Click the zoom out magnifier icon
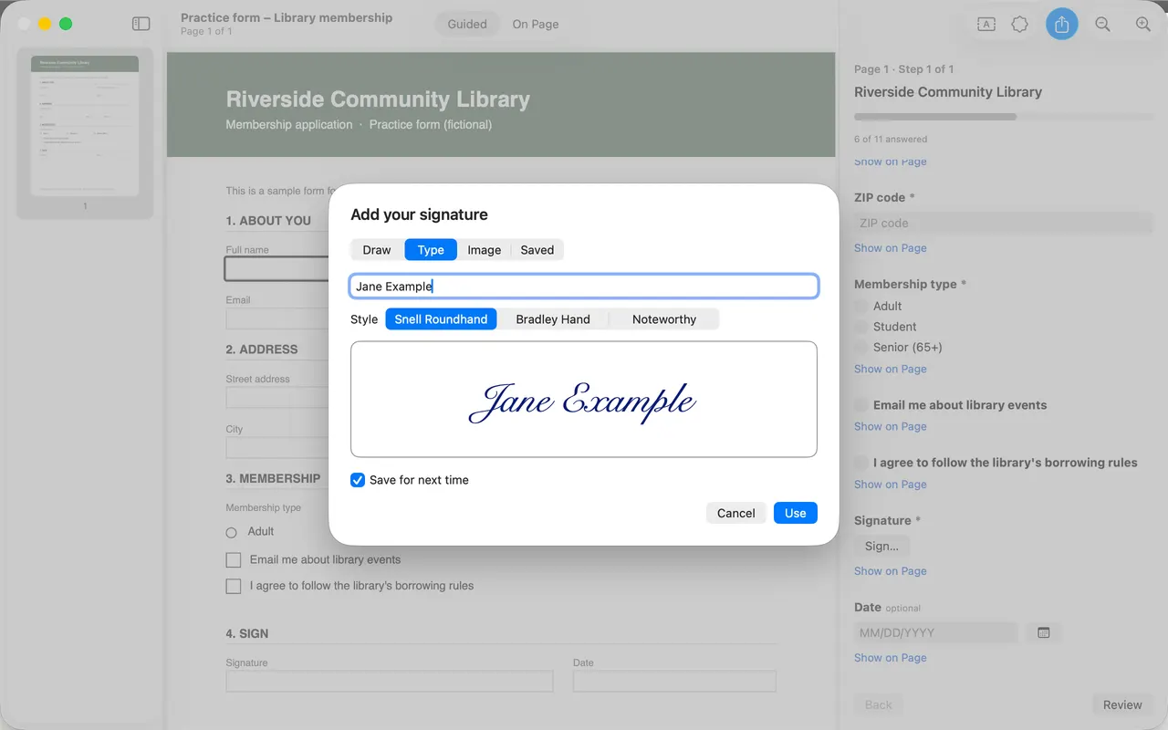The image size is (1168, 730). pos(1102,25)
